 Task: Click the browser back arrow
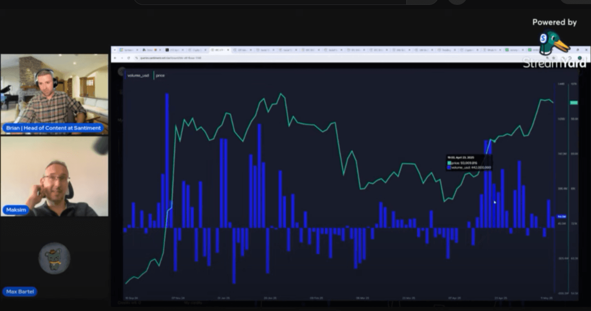click(115, 58)
